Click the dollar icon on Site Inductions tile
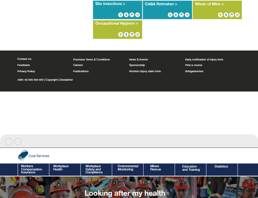258x198 pixels. point(126,15)
